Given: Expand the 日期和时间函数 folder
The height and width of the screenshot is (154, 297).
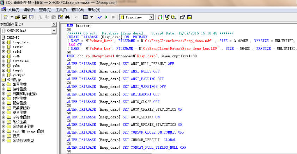Looking at the screenshot, I should click(x=4, y=94).
